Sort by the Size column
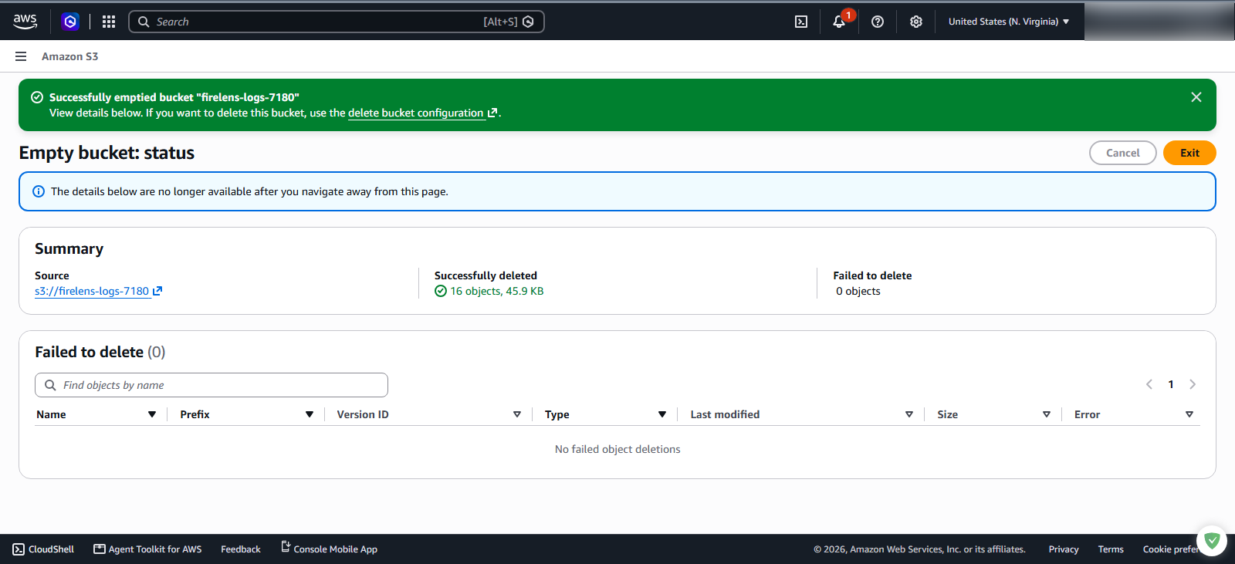Image resolution: width=1235 pixels, height=564 pixels. pyautogui.click(x=1047, y=414)
